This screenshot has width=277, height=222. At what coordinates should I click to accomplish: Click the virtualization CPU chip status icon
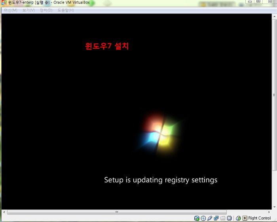tap(229, 218)
